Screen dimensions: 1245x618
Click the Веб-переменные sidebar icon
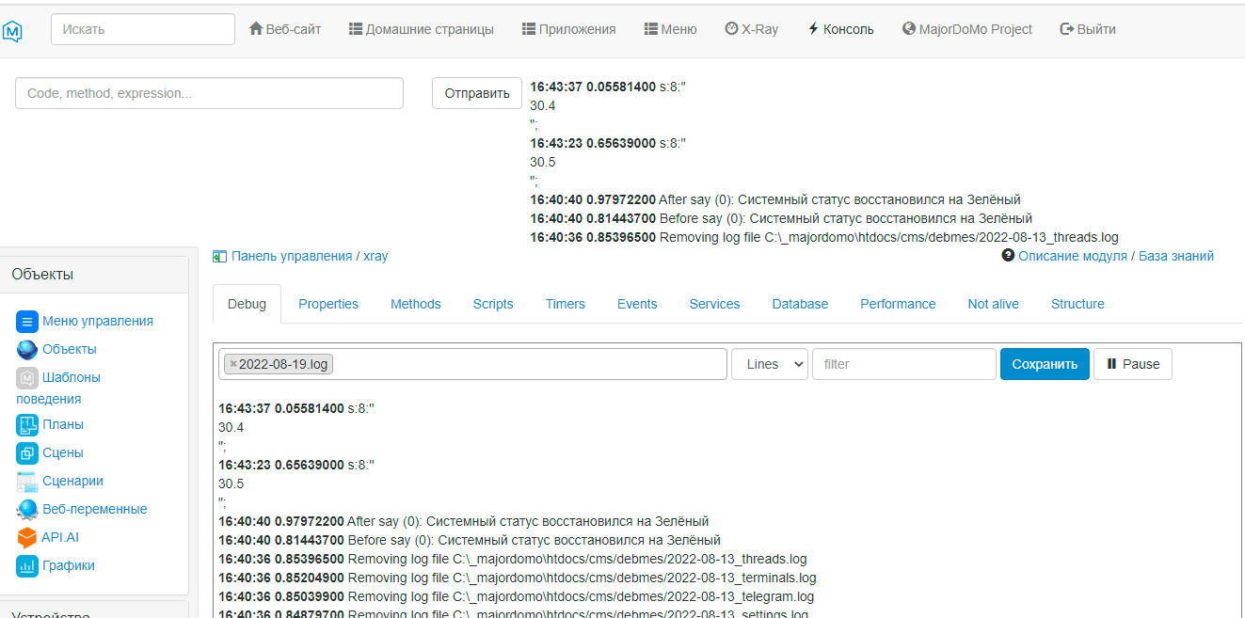coord(27,510)
